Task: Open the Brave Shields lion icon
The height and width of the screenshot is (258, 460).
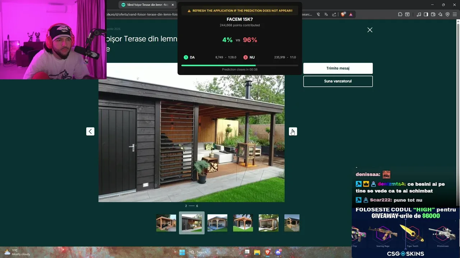Action: 343,14
